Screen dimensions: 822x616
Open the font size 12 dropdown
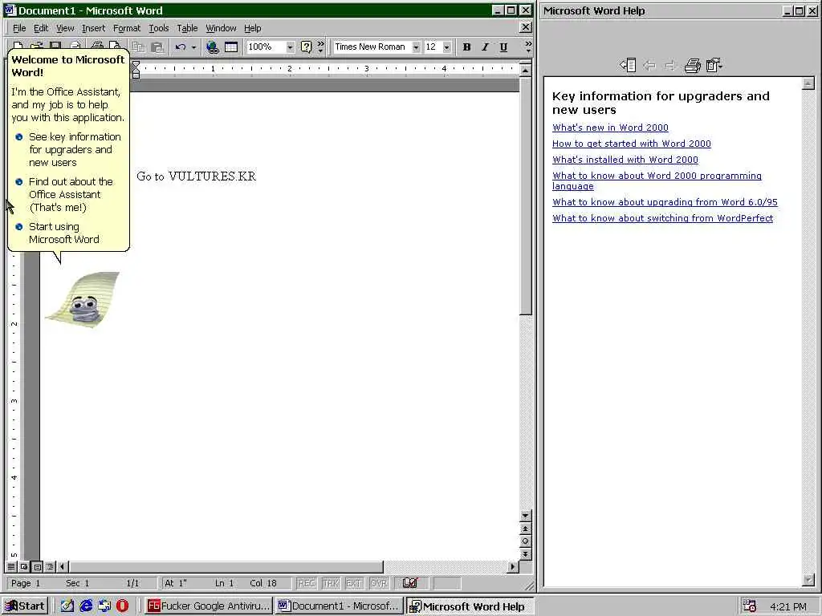pos(446,47)
